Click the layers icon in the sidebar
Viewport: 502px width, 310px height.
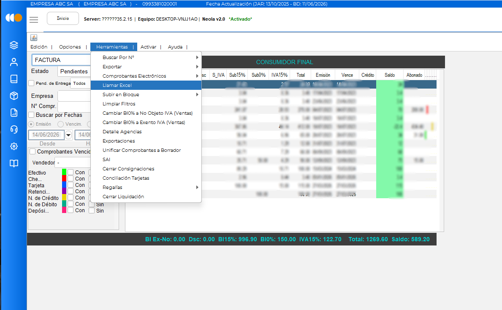point(14,45)
